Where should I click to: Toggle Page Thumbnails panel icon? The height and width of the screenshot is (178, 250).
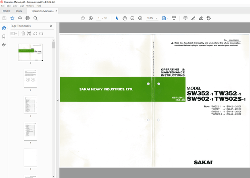[4, 28]
